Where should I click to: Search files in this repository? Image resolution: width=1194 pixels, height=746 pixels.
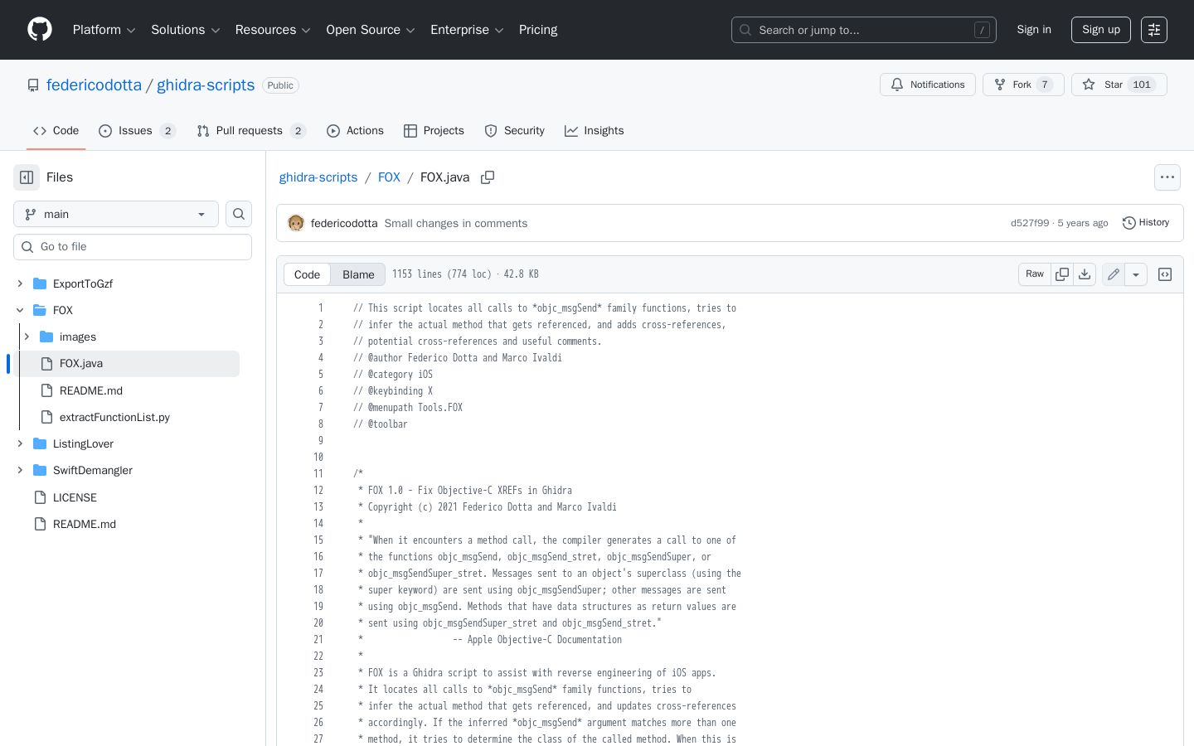tap(239, 214)
